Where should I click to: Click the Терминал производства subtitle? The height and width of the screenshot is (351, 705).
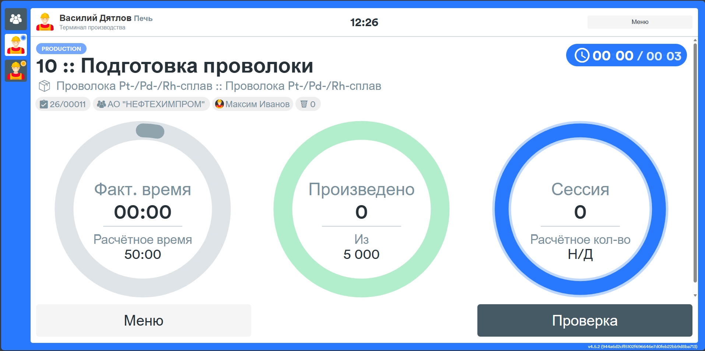pos(92,28)
